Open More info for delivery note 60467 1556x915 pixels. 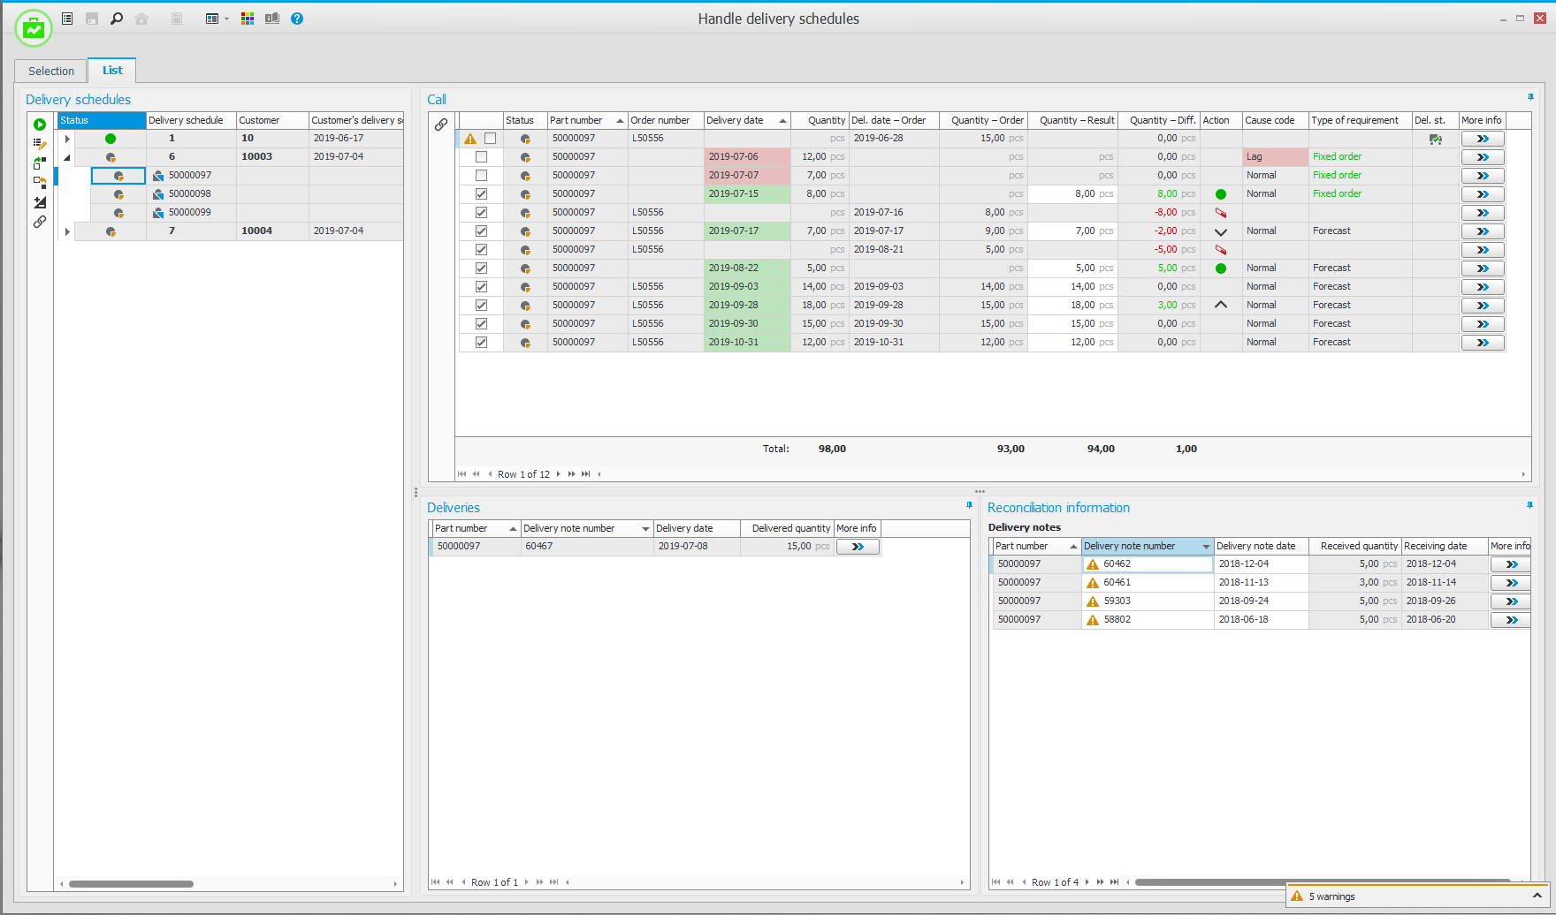pos(857,547)
